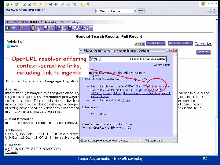Open the Northern Light link in popup
The width and height of the screenshot is (220, 165).
coord(131,93)
